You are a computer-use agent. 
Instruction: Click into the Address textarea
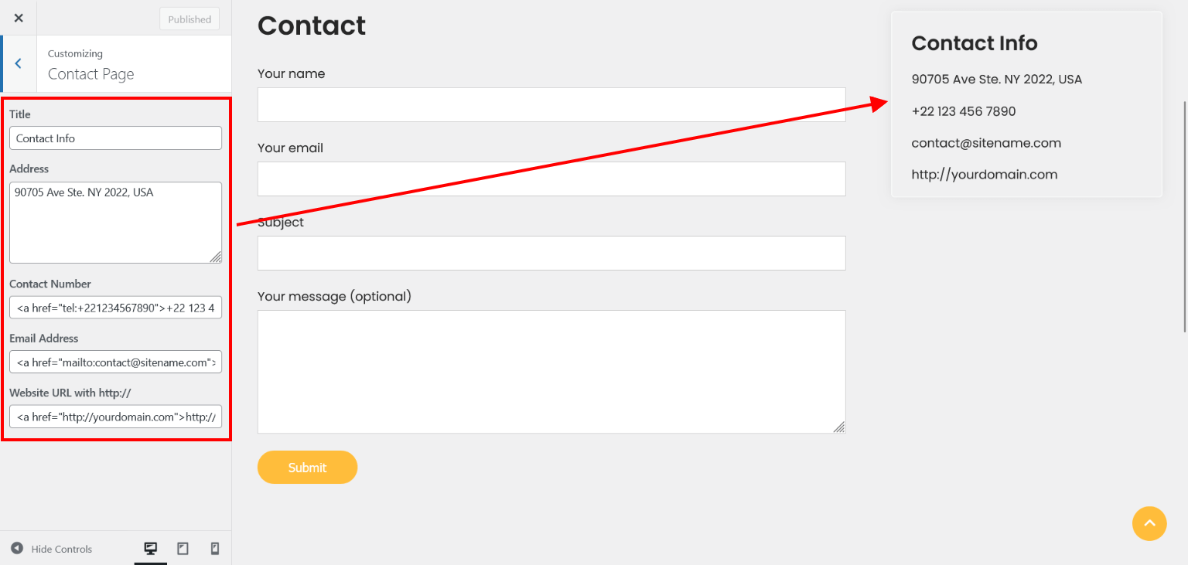click(x=115, y=223)
